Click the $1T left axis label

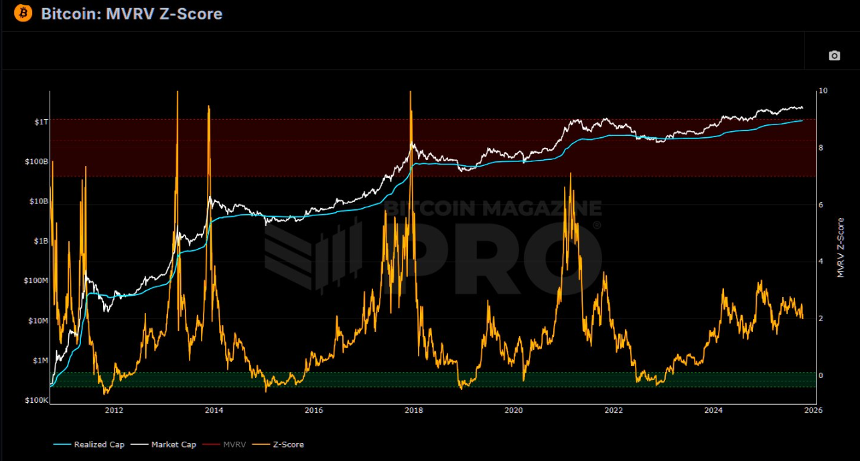(x=41, y=122)
